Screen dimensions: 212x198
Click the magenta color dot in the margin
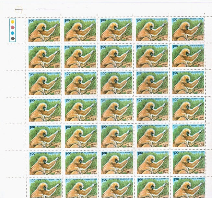(13, 27)
